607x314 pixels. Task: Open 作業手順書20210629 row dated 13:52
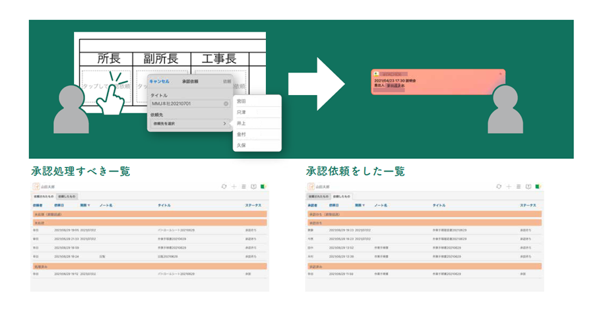point(425,248)
